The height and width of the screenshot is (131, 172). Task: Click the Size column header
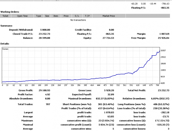tap(47, 16)
